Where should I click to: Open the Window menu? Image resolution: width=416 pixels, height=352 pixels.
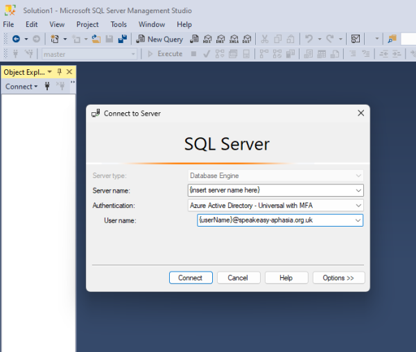coord(152,24)
